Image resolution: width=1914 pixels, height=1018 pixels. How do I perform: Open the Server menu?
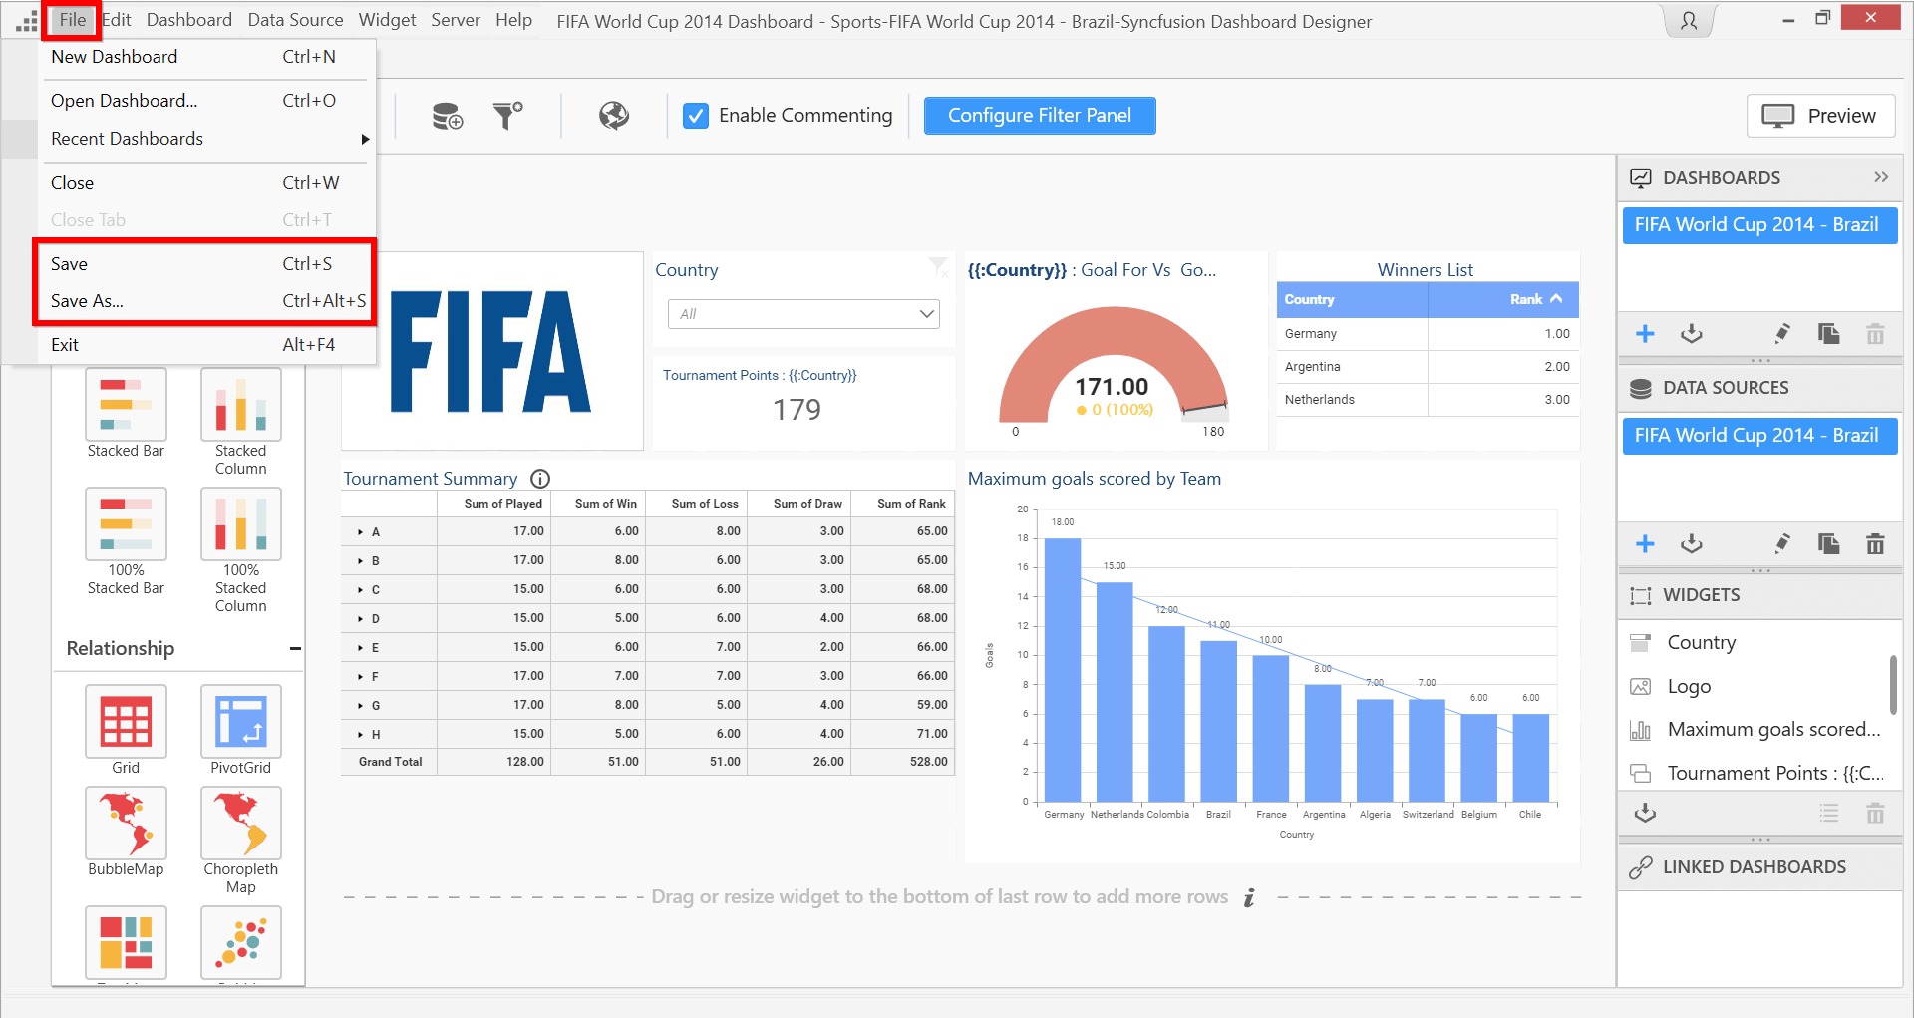[456, 20]
